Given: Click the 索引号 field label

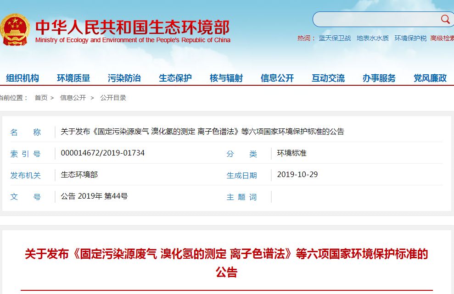Looking at the screenshot, I should pos(25,154).
